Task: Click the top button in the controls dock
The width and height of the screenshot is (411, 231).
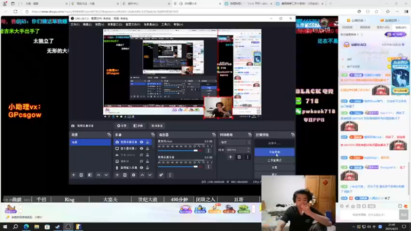Action: [x=274, y=143]
